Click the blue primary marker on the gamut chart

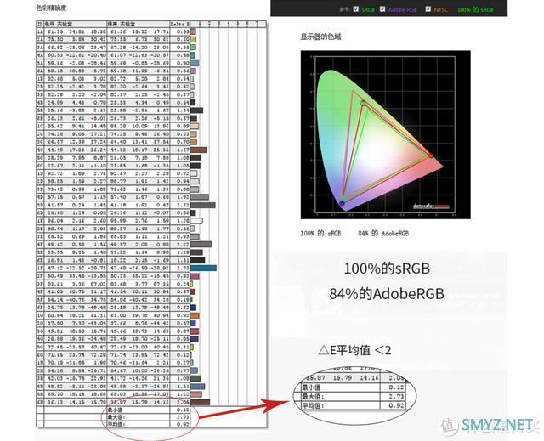[343, 203]
